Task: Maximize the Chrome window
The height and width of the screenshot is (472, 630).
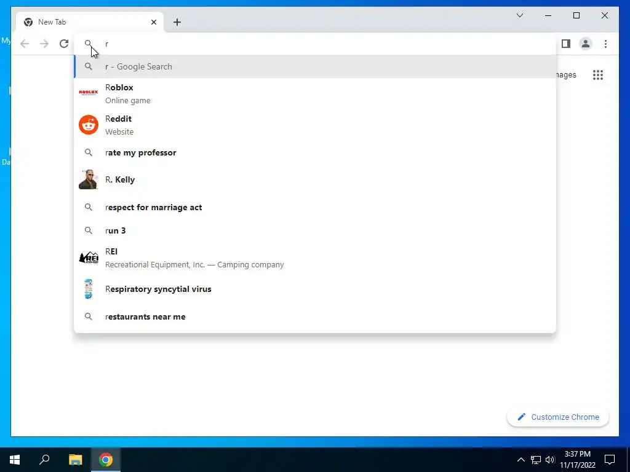Action: click(x=576, y=15)
